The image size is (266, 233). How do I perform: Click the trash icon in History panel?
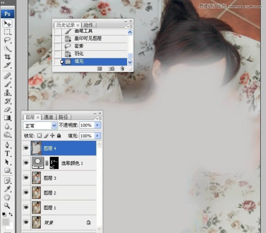click(x=122, y=68)
